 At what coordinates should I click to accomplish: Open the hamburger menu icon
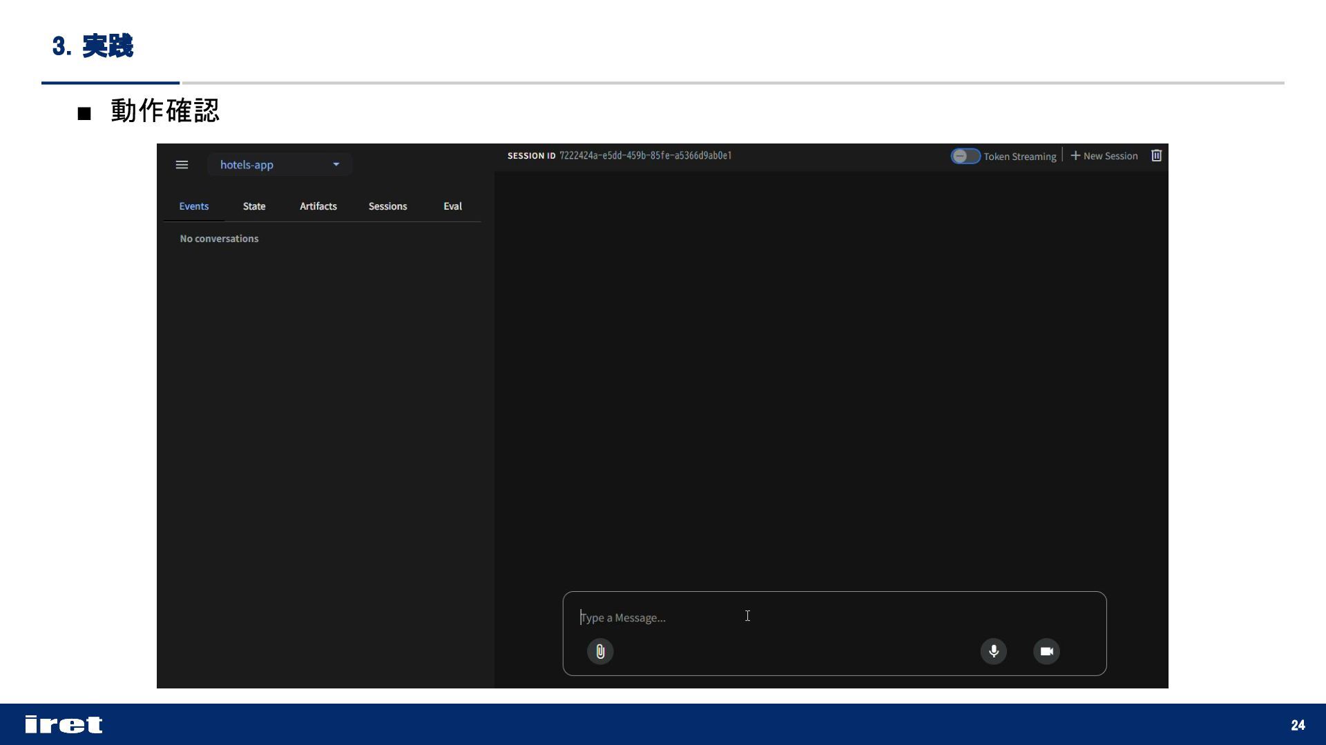(x=182, y=165)
